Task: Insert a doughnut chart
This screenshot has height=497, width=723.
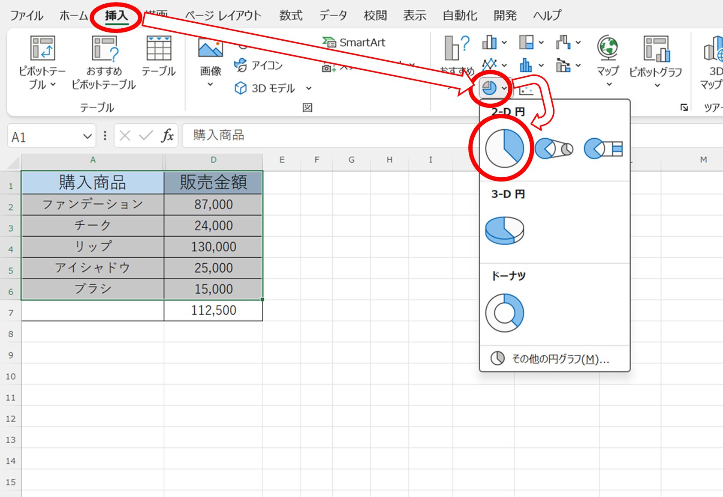Action: [504, 313]
